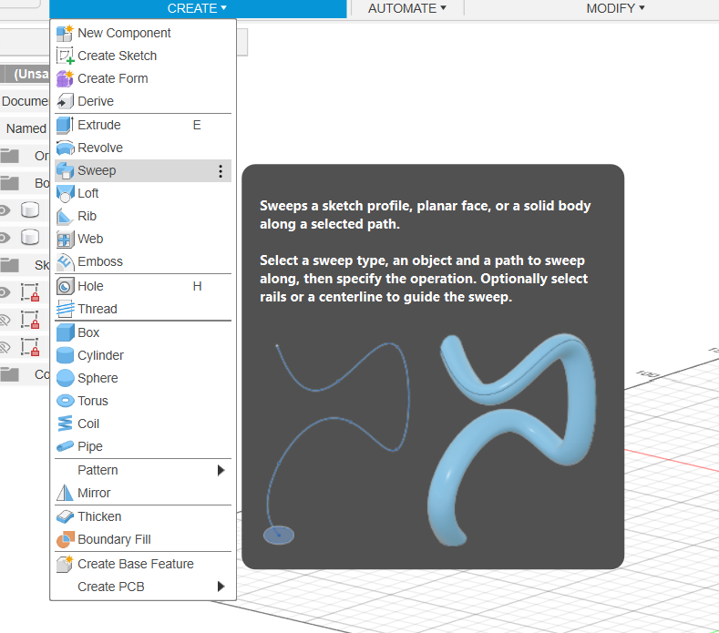Select the Hole tool icon
The image size is (719, 633).
point(65,286)
